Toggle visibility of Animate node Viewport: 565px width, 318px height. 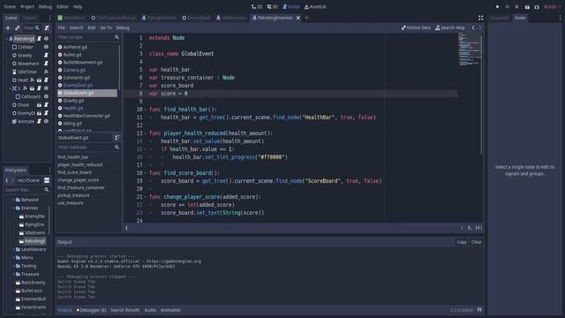[46, 122]
